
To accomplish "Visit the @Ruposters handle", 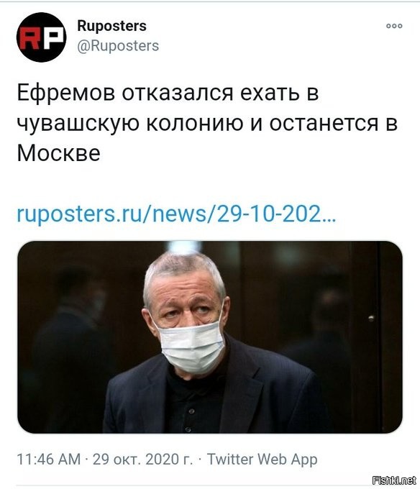I will [x=118, y=46].
